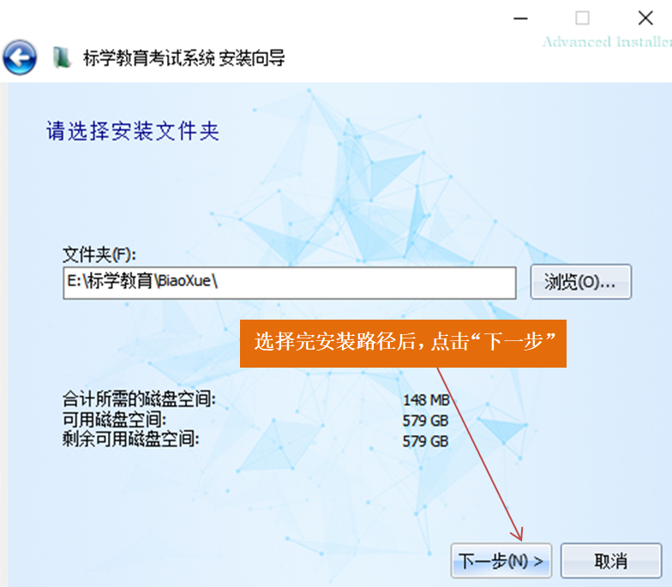672x587 pixels.
Task: Maximize the installer window
Action: 582,18
